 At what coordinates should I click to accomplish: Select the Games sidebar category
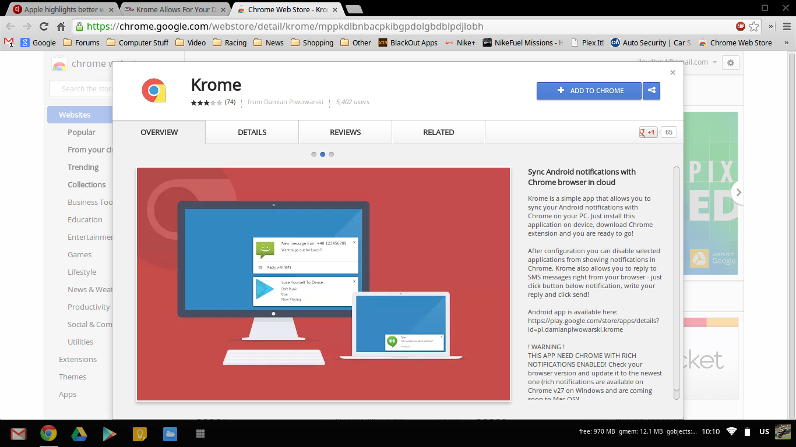[79, 254]
